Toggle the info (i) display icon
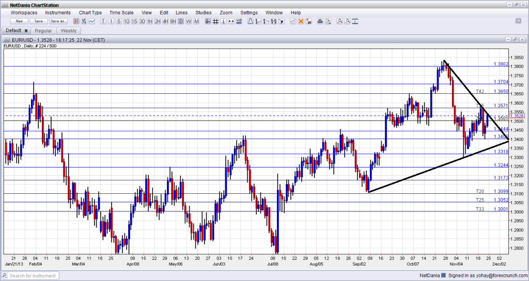 click(223, 21)
